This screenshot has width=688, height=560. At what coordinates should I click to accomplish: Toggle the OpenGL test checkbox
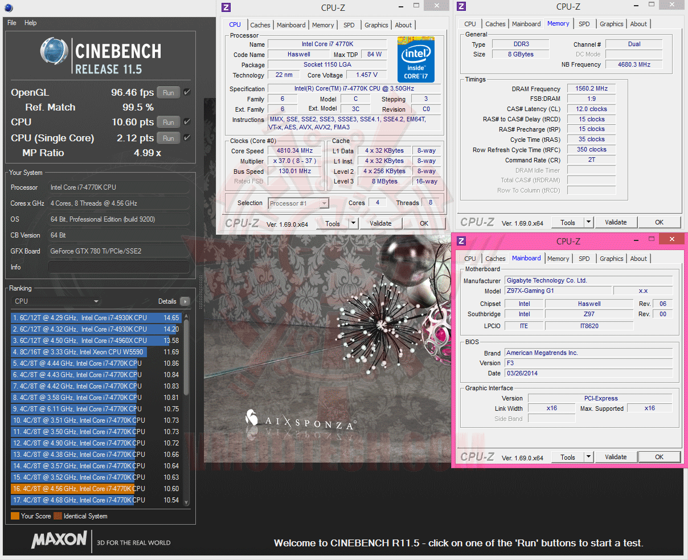tap(187, 92)
